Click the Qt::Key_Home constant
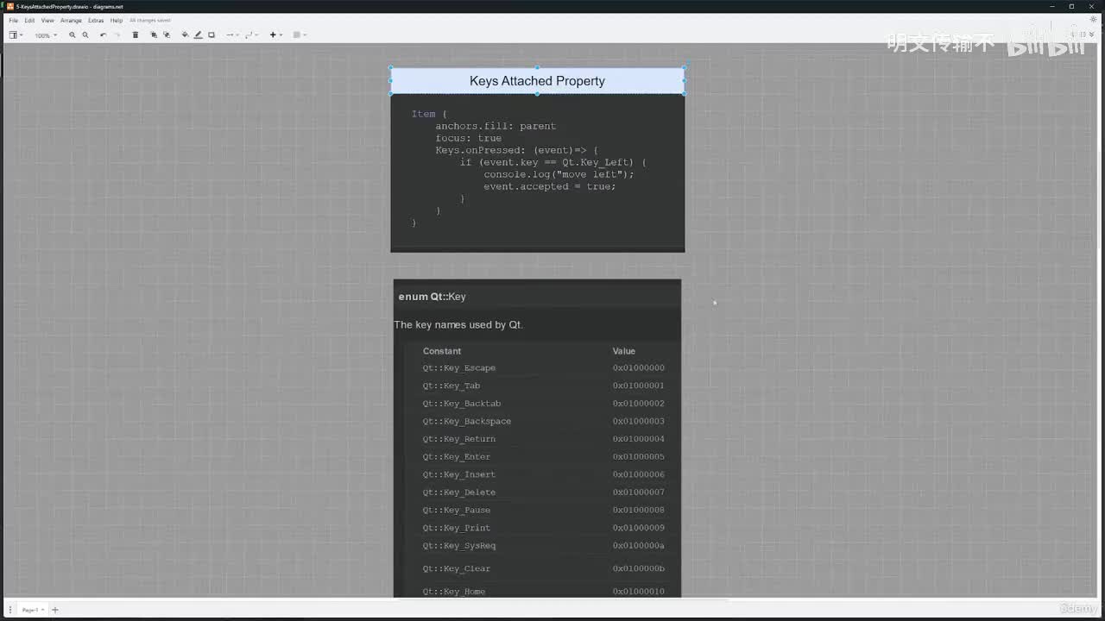The height and width of the screenshot is (621, 1105). pyautogui.click(x=454, y=592)
